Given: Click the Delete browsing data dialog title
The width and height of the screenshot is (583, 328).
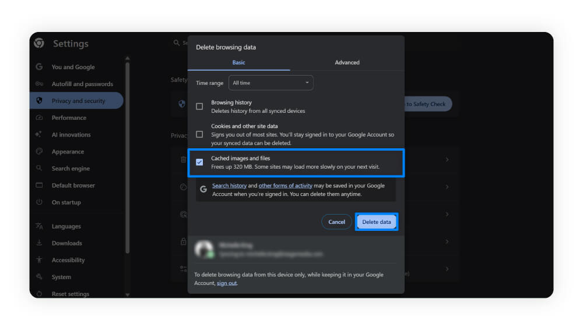Looking at the screenshot, I should (x=226, y=47).
